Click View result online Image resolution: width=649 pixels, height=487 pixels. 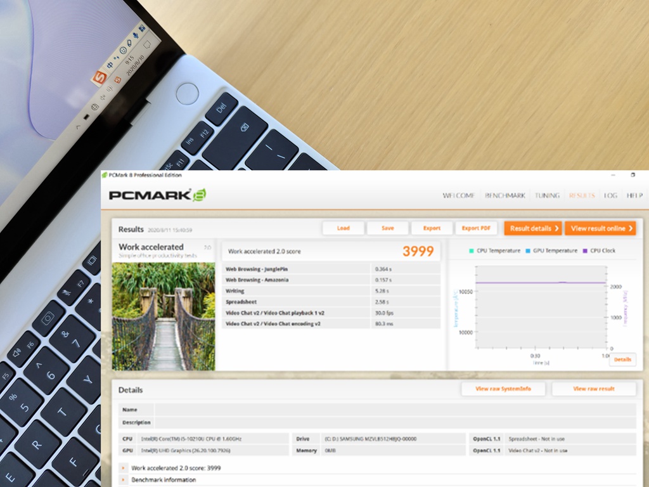[x=600, y=228]
